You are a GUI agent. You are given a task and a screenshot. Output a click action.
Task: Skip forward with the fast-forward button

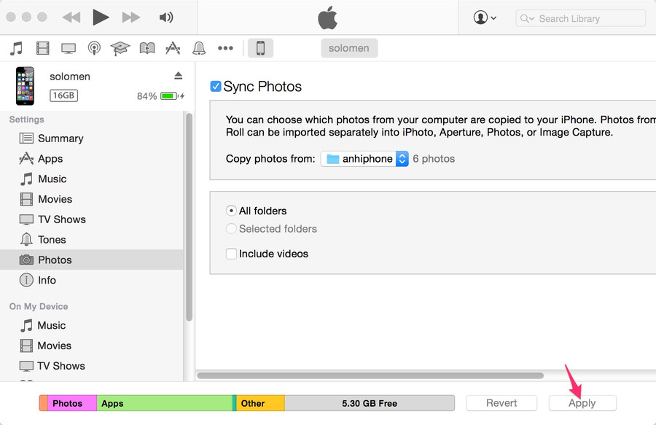coord(131,17)
